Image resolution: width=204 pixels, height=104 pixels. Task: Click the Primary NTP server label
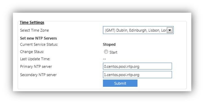pos(36,67)
